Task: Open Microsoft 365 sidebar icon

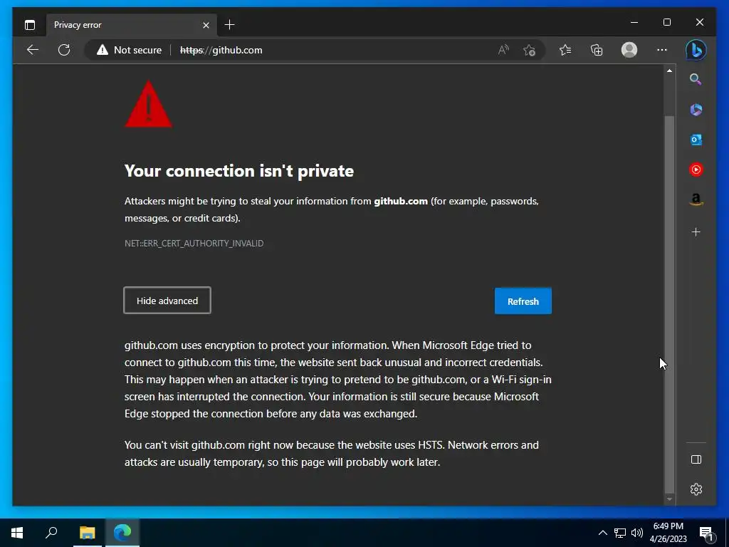Action: point(696,110)
